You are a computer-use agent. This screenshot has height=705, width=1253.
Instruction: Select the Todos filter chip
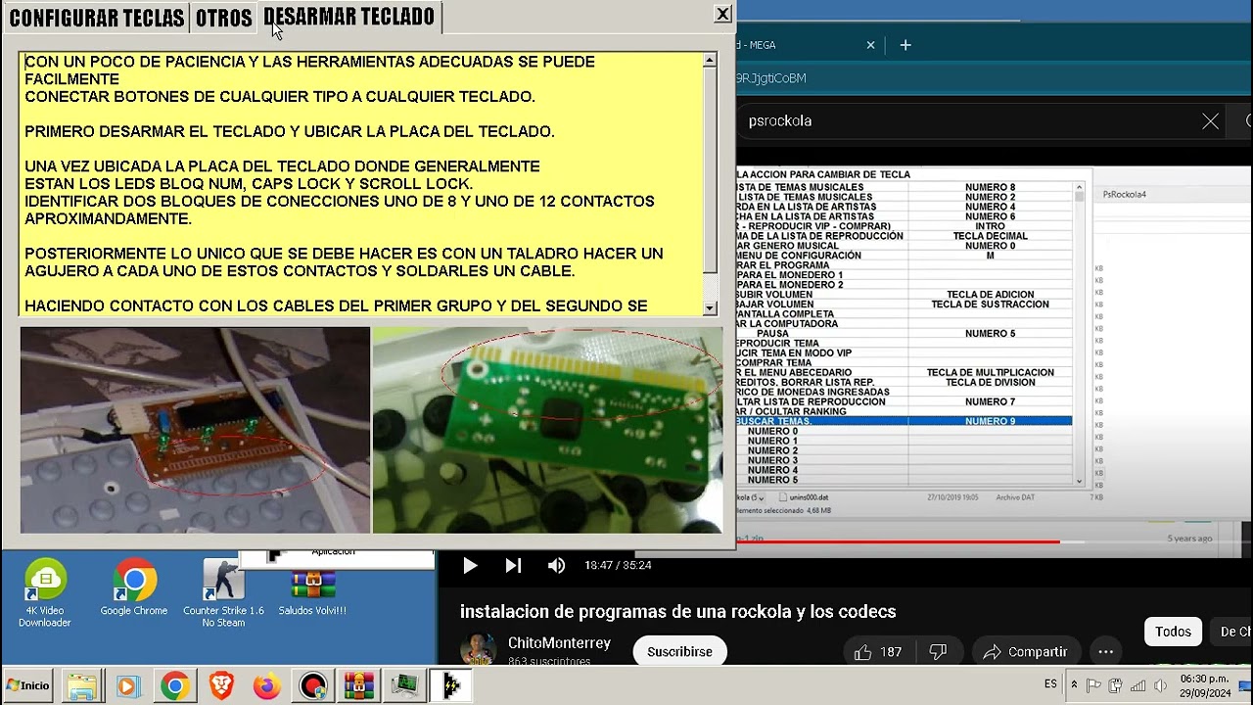point(1173,632)
